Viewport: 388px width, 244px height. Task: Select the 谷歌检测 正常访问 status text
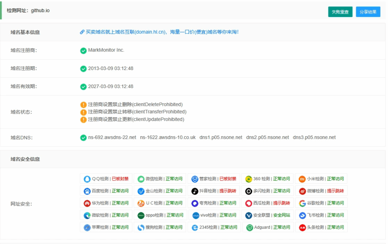[335, 203]
